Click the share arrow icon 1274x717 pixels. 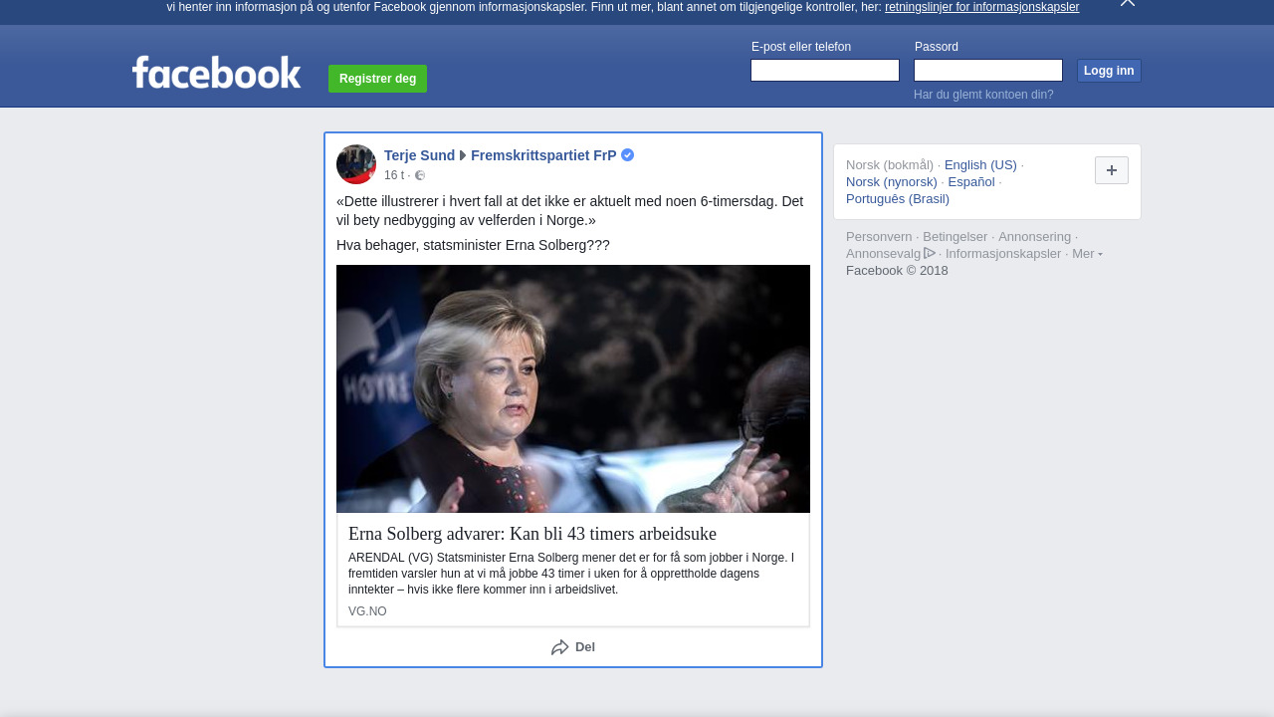560,647
